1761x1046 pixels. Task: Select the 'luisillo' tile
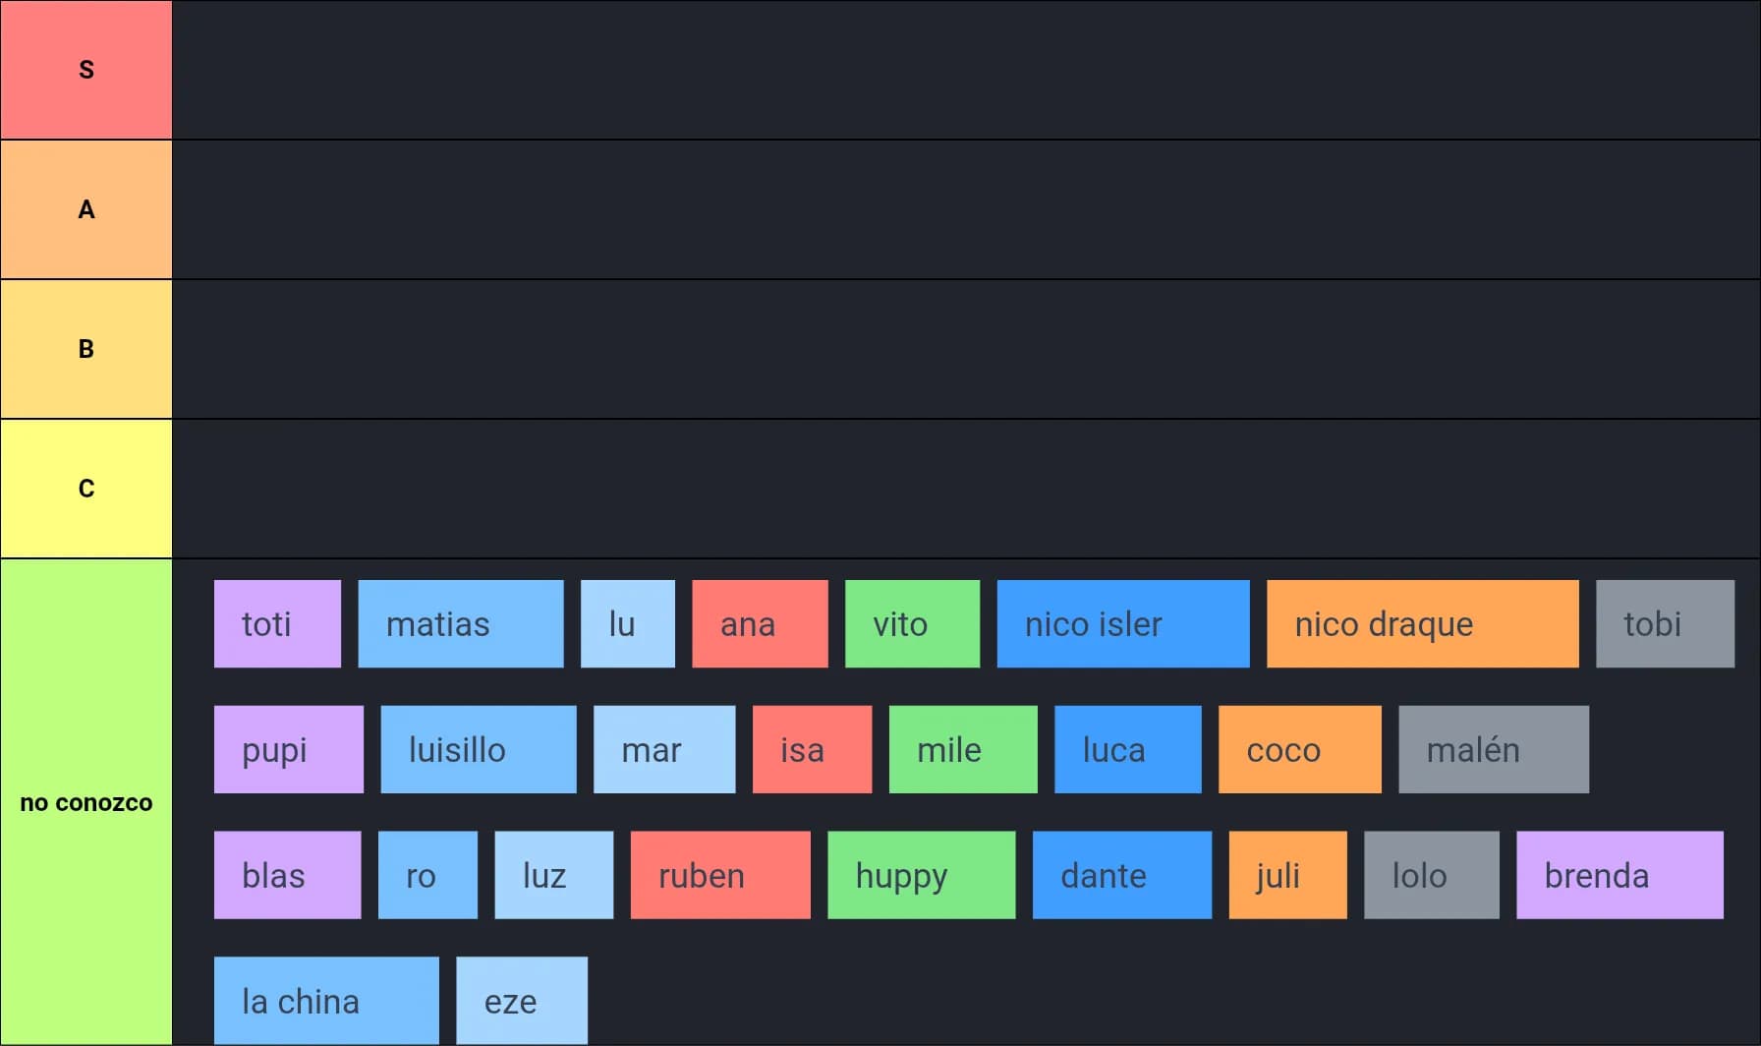tap(478, 750)
